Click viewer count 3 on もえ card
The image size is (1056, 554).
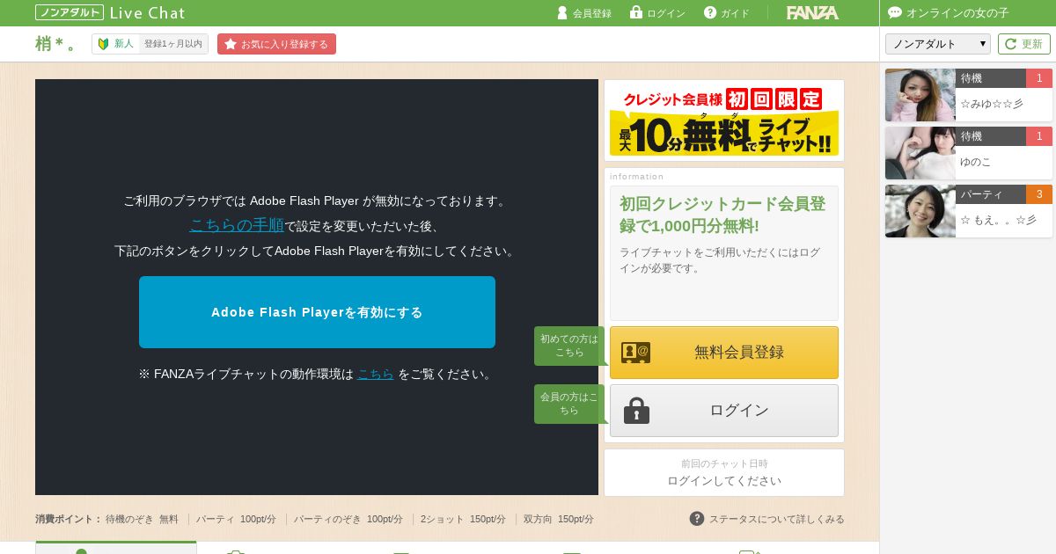(1039, 194)
